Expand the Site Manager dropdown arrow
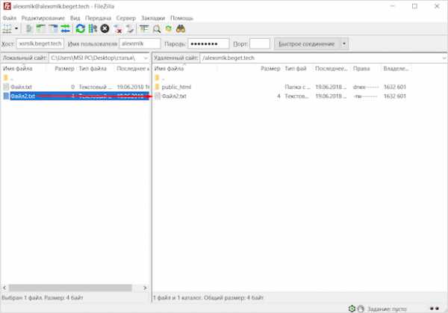Image resolution: width=448 pixels, height=313 pixels. pyautogui.click(x=16, y=28)
